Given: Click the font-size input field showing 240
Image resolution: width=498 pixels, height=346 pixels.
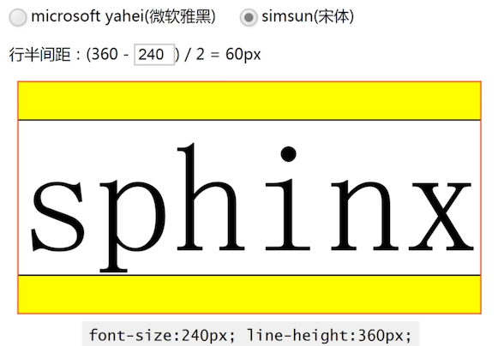Looking at the screenshot, I should tap(154, 55).
